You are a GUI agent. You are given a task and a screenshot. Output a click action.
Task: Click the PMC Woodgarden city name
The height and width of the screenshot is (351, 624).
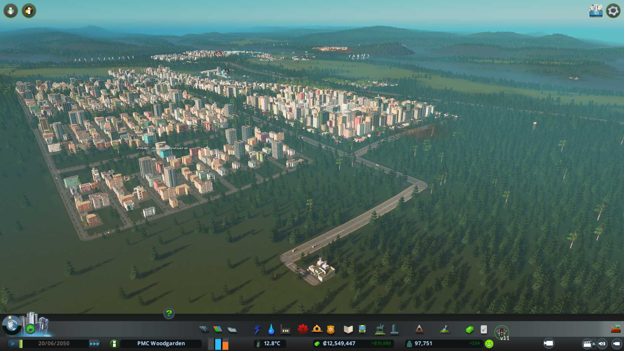(161, 344)
